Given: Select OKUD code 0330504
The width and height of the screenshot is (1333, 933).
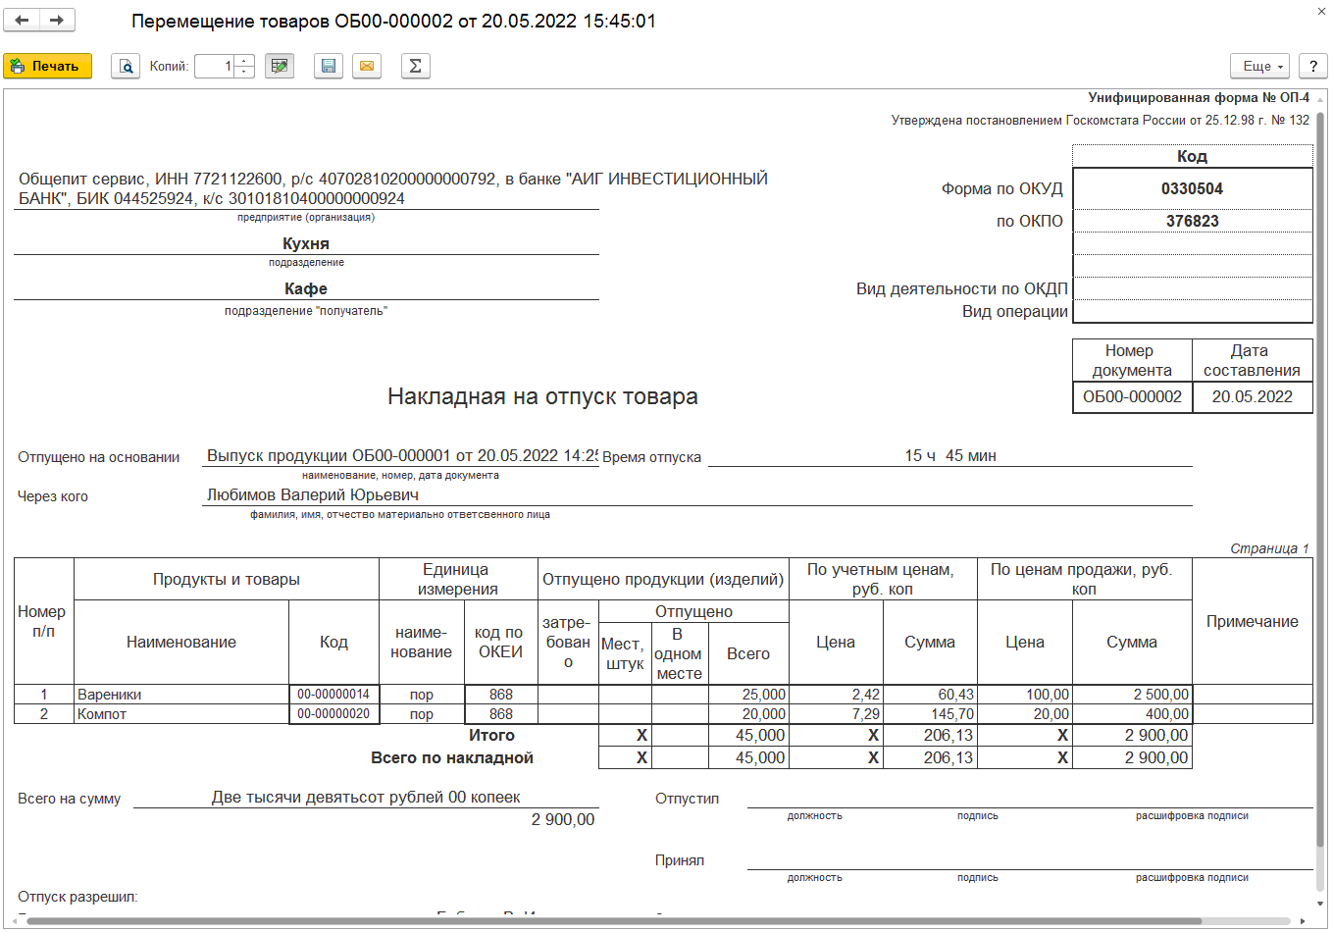Looking at the screenshot, I should pyautogui.click(x=1192, y=188).
